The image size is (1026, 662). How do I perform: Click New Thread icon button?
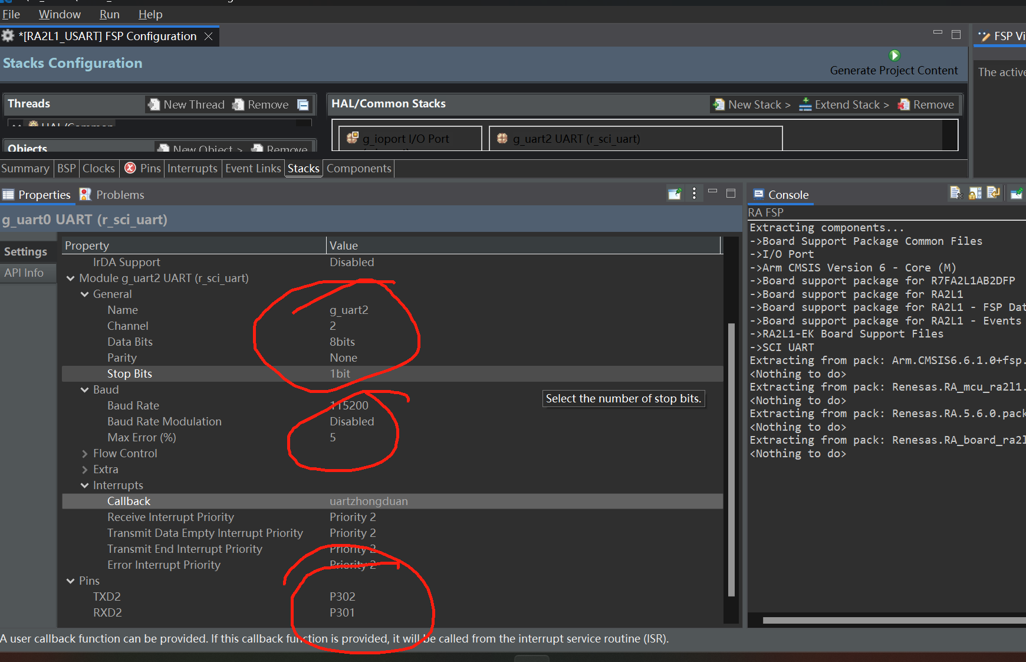pyautogui.click(x=186, y=104)
